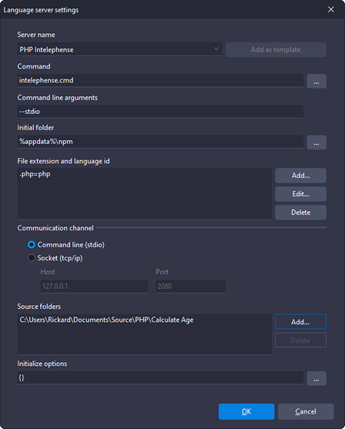This screenshot has height=429, width=345.
Task: Edit the file extension entry
Action: point(300,194)
